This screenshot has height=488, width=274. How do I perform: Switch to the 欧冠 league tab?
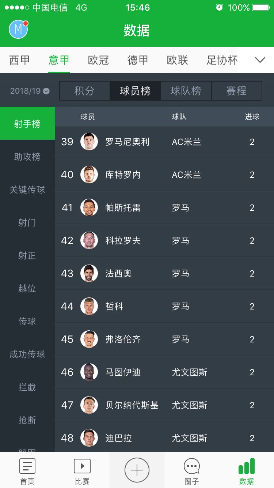(98, 60)
